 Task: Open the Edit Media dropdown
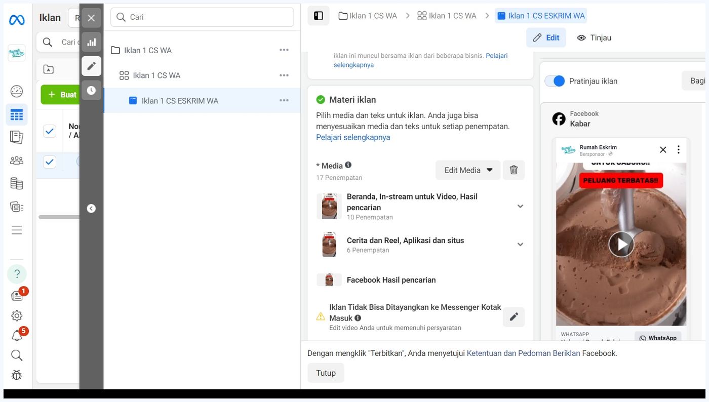468,170
